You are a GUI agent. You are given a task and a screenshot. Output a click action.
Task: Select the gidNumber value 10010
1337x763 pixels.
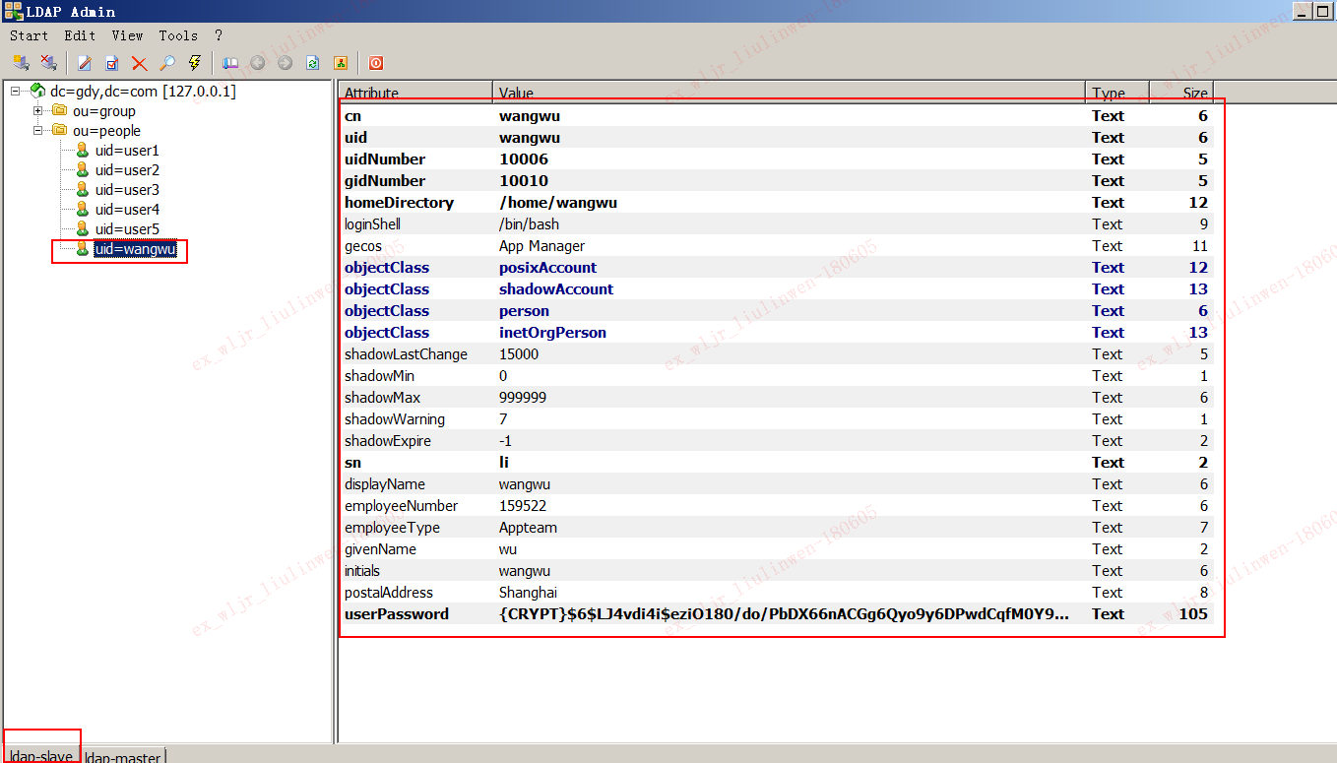[524, 180]
